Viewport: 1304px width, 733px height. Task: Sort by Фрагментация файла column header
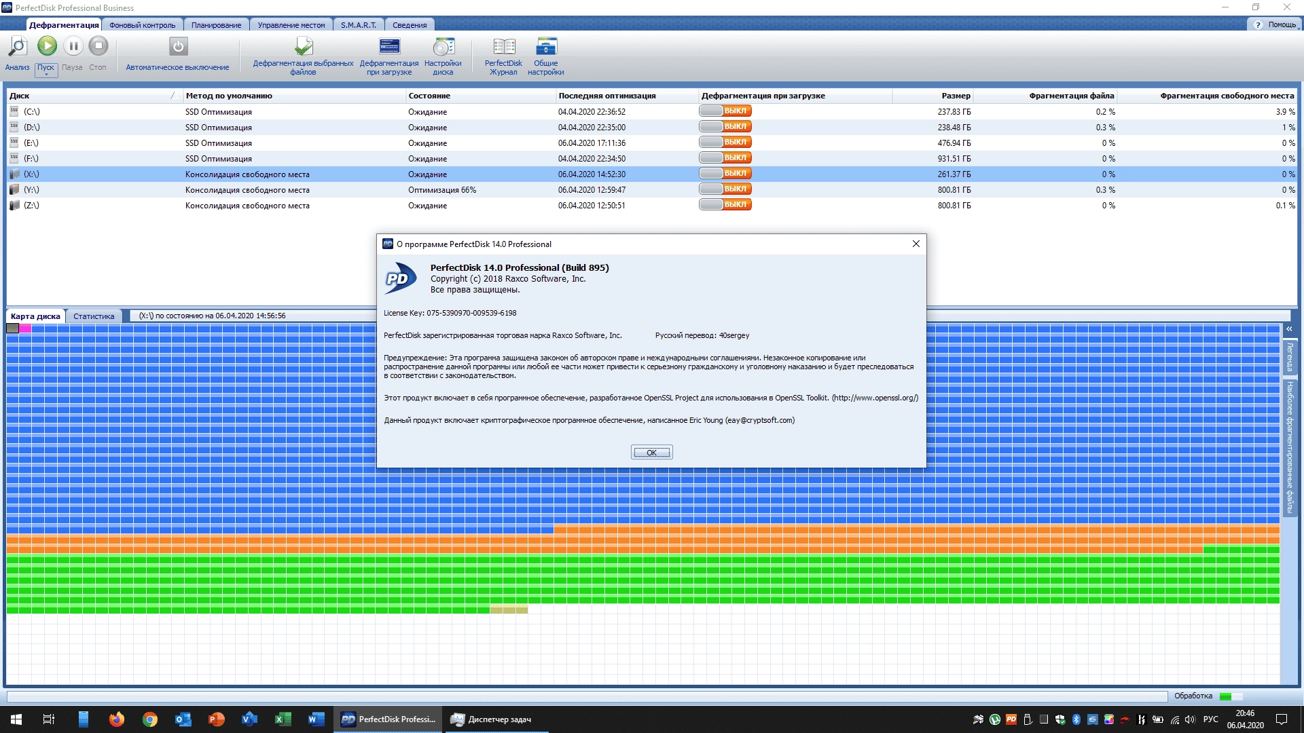tap(1047, 96)
